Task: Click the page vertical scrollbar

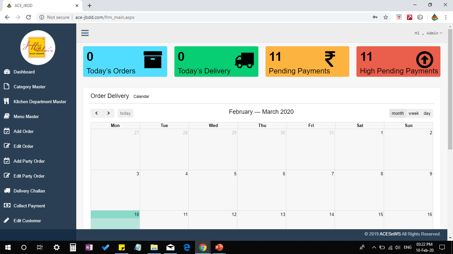Action: [x=450, y=89]
